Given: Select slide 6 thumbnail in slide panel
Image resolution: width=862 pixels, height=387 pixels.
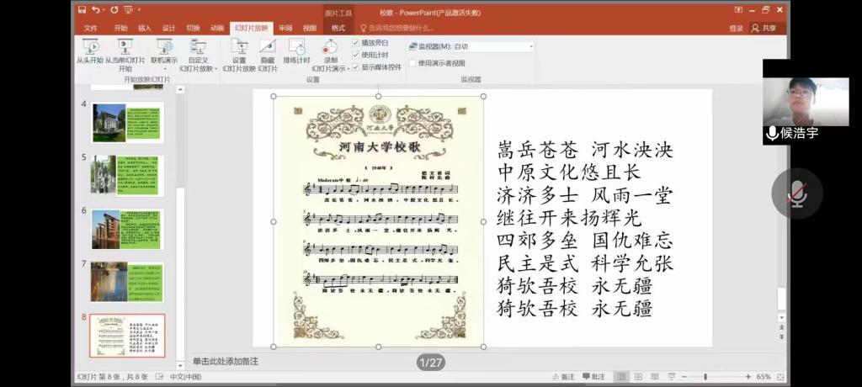Looking at the screenshot, I should [127, 228].
